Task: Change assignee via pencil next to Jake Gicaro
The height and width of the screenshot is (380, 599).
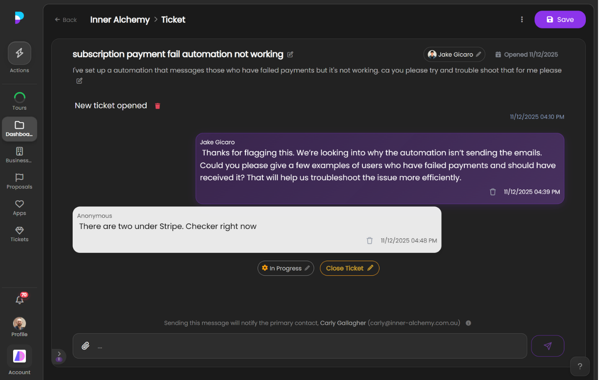Action: point(478,54)
